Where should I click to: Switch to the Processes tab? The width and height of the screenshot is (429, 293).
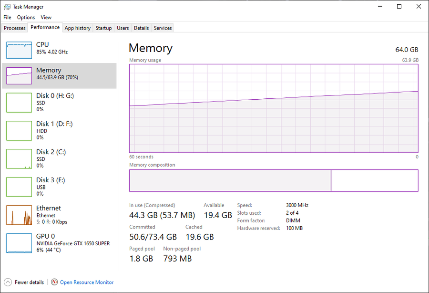coord(14,28)
